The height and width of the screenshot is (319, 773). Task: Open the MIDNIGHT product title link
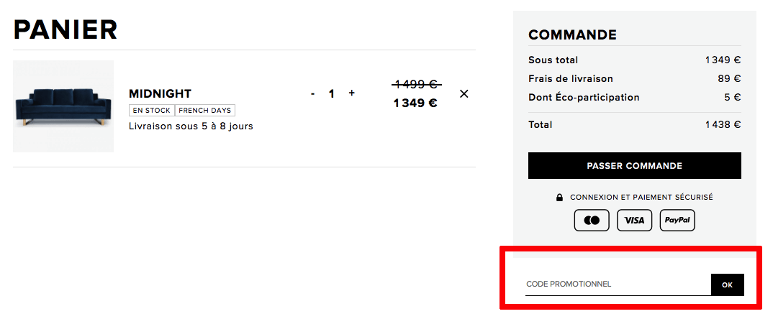tap(160, 93)
